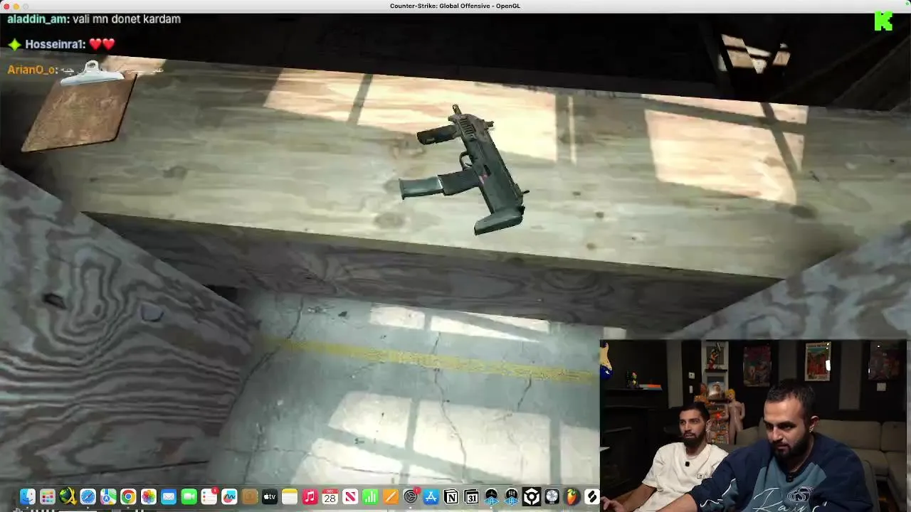This screenshot has height=512, width=911.
Task: Click the green badge beside Hosseinra1
Action: click(x=14, y=44)
